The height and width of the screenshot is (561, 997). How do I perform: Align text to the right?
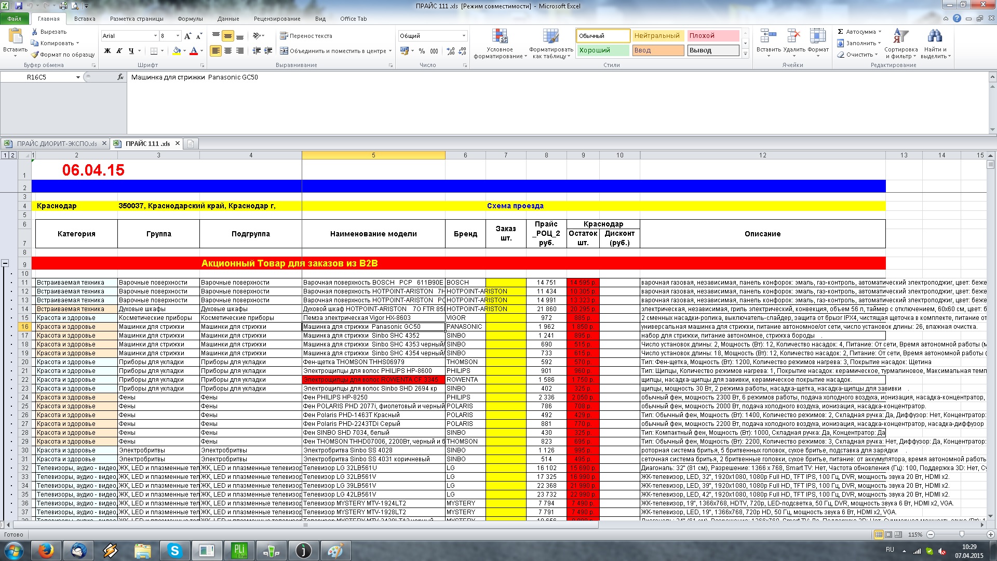pyautogui.click(x=240, y=51)
